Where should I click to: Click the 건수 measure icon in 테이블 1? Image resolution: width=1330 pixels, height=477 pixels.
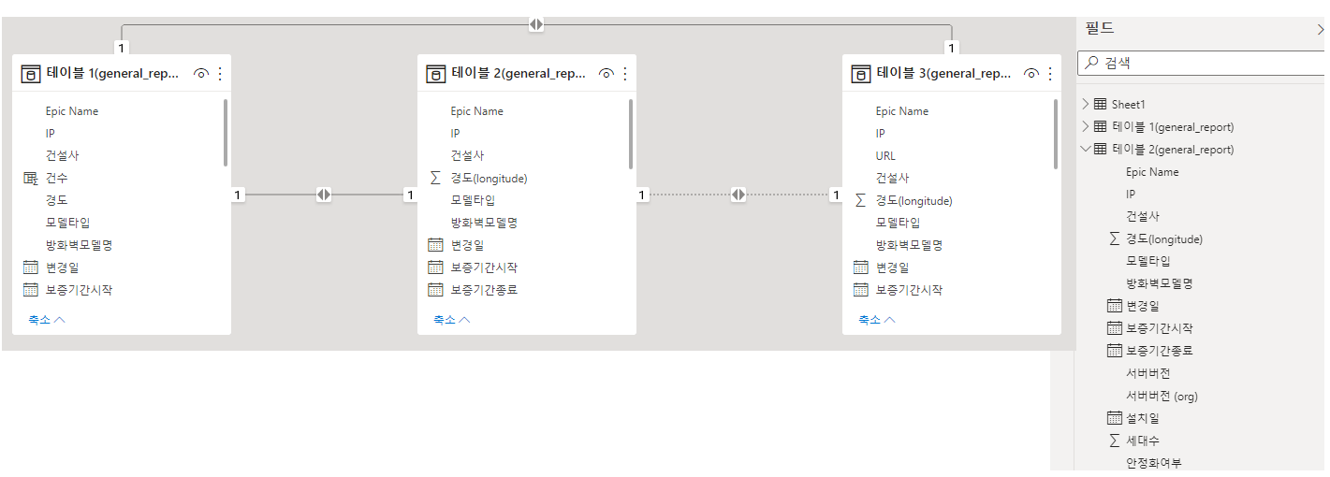click(x=30, y=178)
